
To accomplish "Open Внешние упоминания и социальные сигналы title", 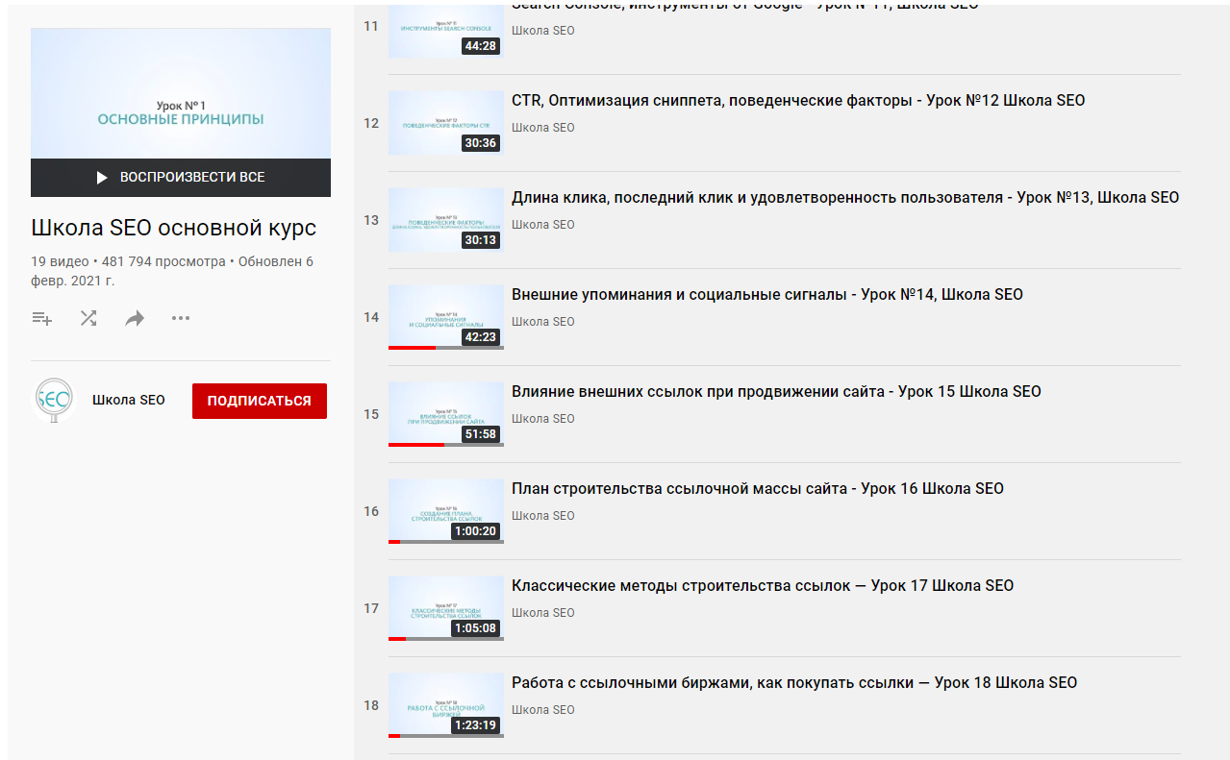I will click(767, 295).
